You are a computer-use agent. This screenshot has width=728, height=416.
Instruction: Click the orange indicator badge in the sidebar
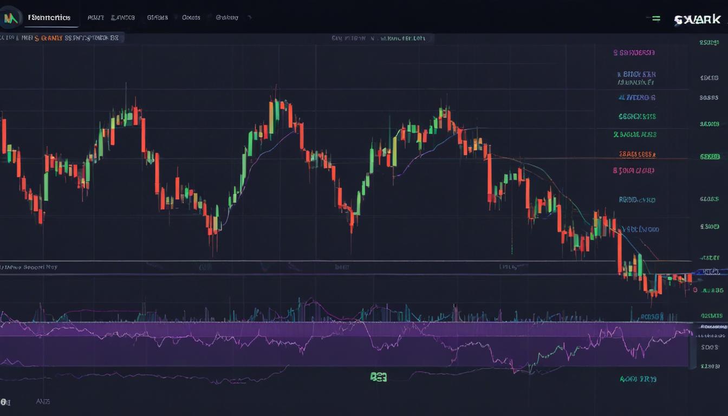(639, 153)
